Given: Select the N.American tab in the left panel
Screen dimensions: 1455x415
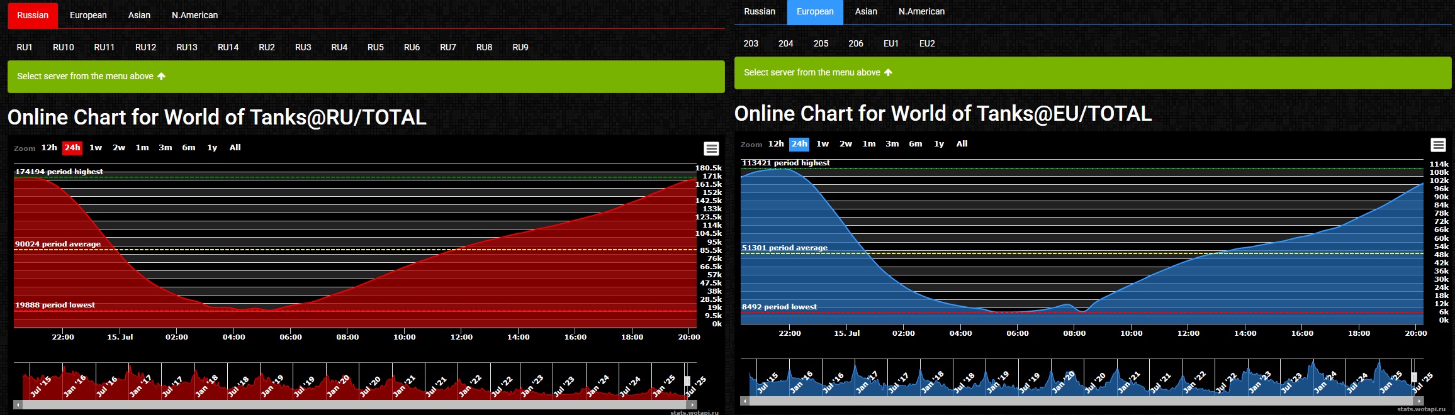Looking at the screenshot, I should pyautogui.click(x=194, y=15).
